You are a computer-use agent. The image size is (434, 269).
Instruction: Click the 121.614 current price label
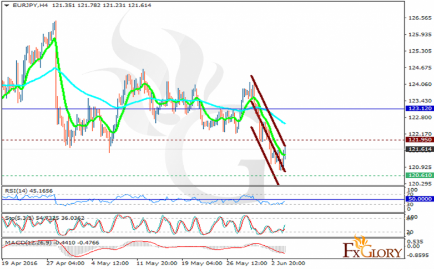point(420,149)
